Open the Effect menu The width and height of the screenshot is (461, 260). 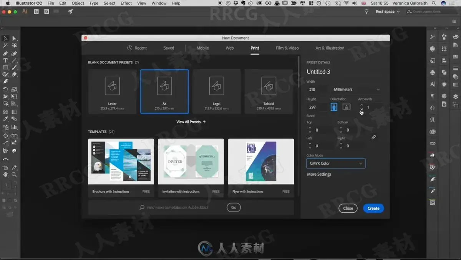coord(126,3)
